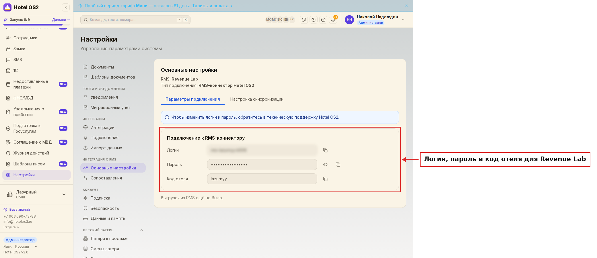Open notifications bell icon
This screenshot has height=258, width=597.
point(333,20)
